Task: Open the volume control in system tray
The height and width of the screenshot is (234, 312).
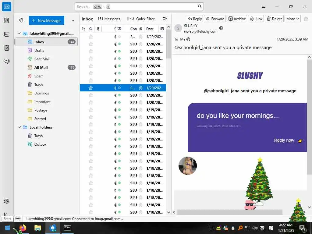Action: (x=255, y=228)
